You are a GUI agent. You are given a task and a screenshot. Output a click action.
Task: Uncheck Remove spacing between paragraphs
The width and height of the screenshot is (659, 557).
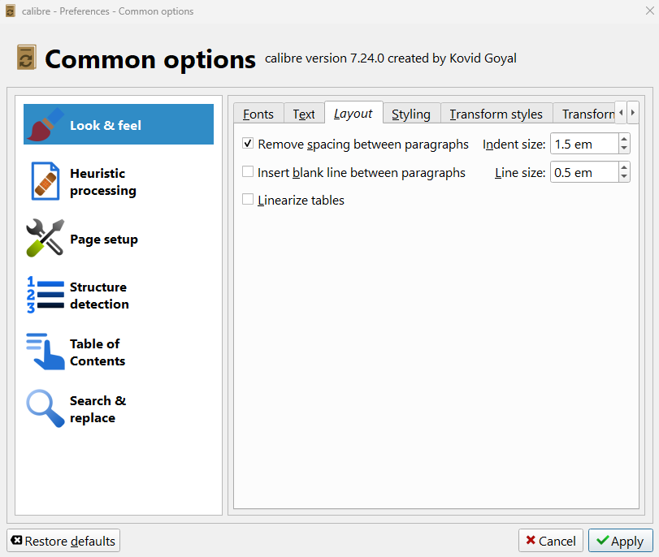click(248, 144)
